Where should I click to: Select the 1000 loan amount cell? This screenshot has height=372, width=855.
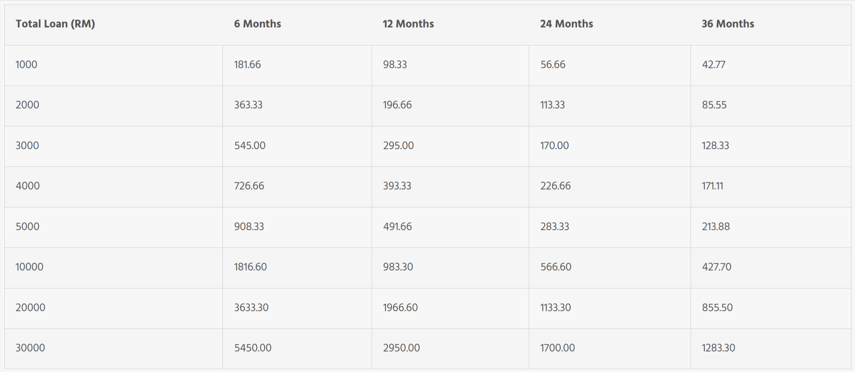tap(27, 64)
